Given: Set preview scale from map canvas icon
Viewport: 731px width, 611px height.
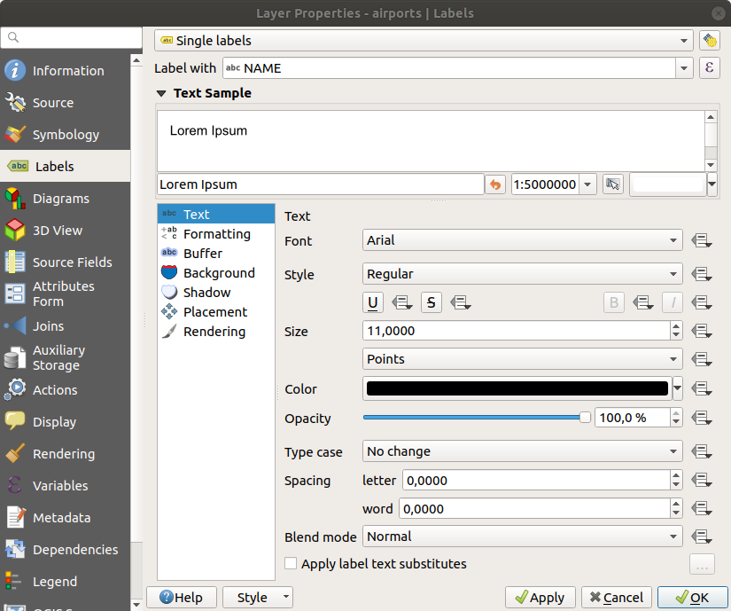Looking at the screenshot, I should 612,184.
